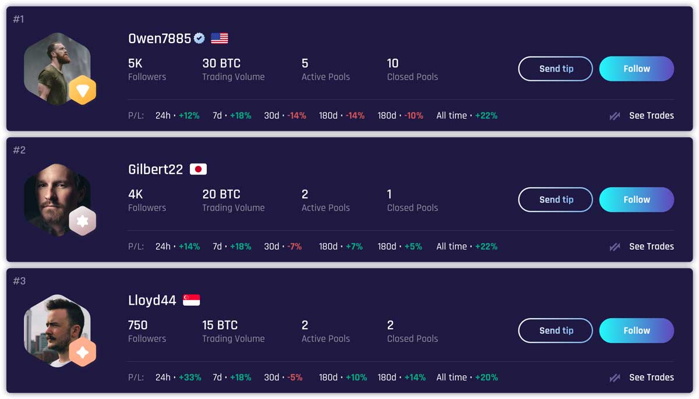The height and width of the screenshot is (399, 699).
Task: Open Gilbert22's profile photo
Action: pyautogui.click(x=57, y=199)
